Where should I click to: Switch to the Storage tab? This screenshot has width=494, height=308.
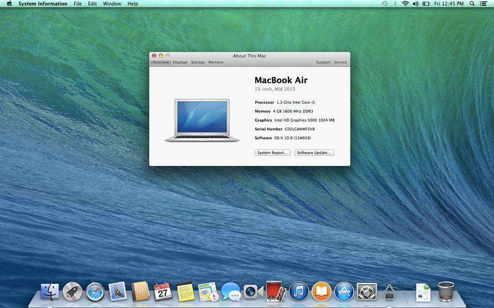tap(198, 62)
